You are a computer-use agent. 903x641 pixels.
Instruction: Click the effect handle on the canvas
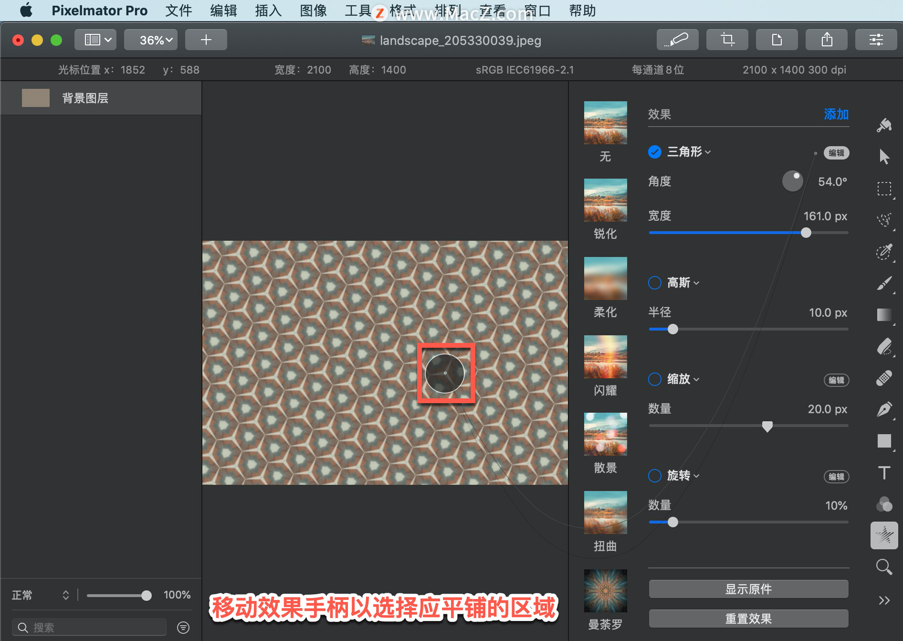click(445, 373)
